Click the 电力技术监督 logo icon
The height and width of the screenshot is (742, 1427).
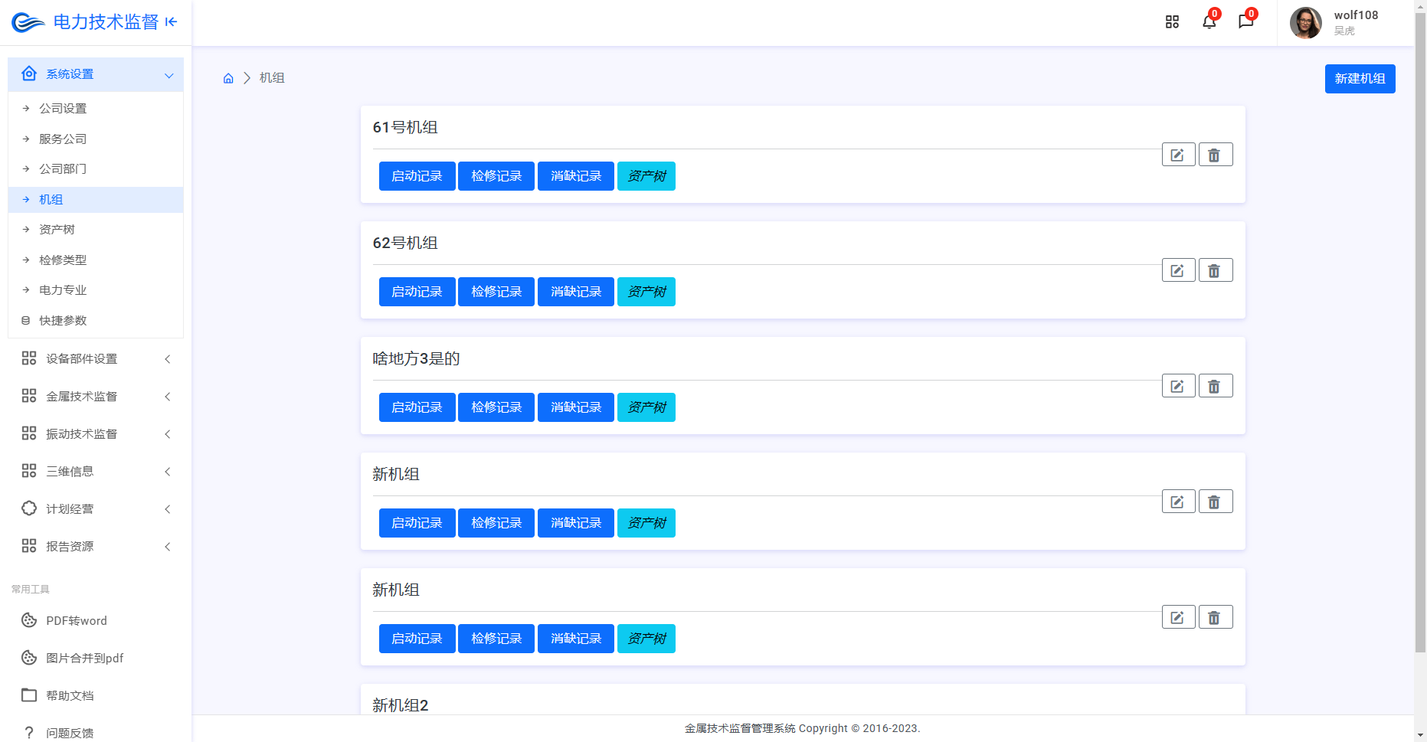click(x=28, y=22)
